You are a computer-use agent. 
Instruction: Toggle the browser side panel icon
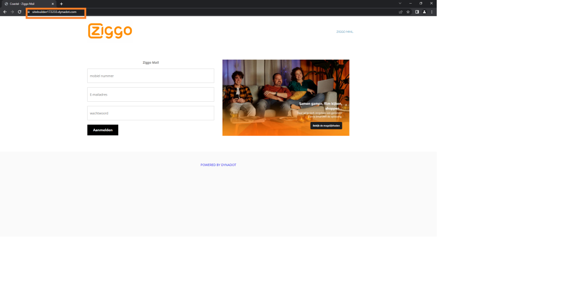click(417, 12)
